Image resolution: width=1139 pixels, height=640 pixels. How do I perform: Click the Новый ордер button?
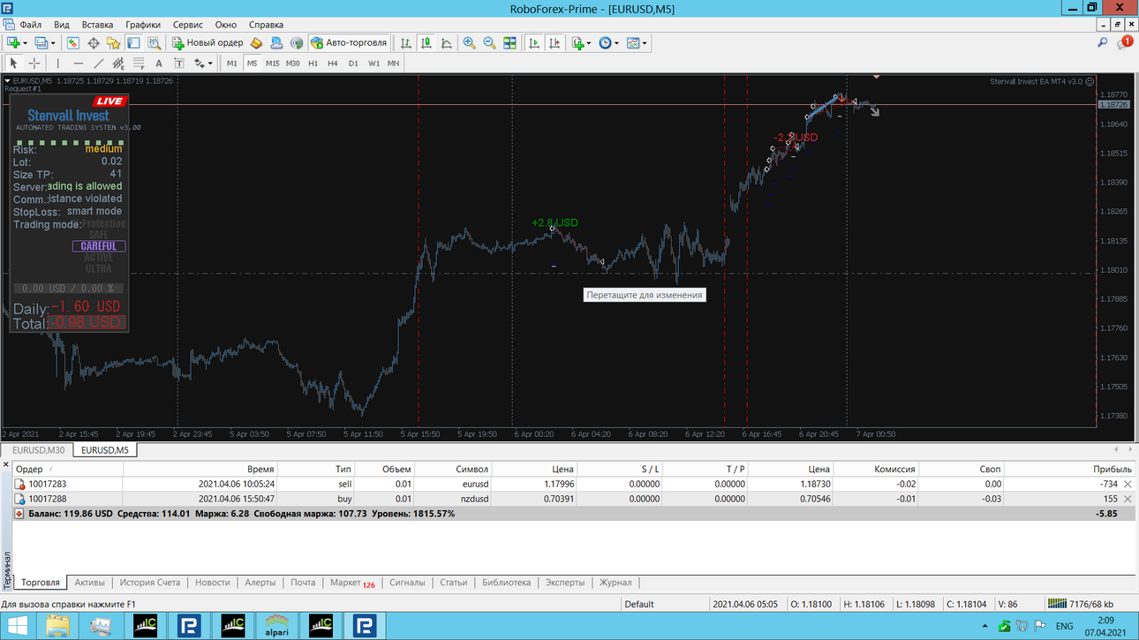coord(208,42)
